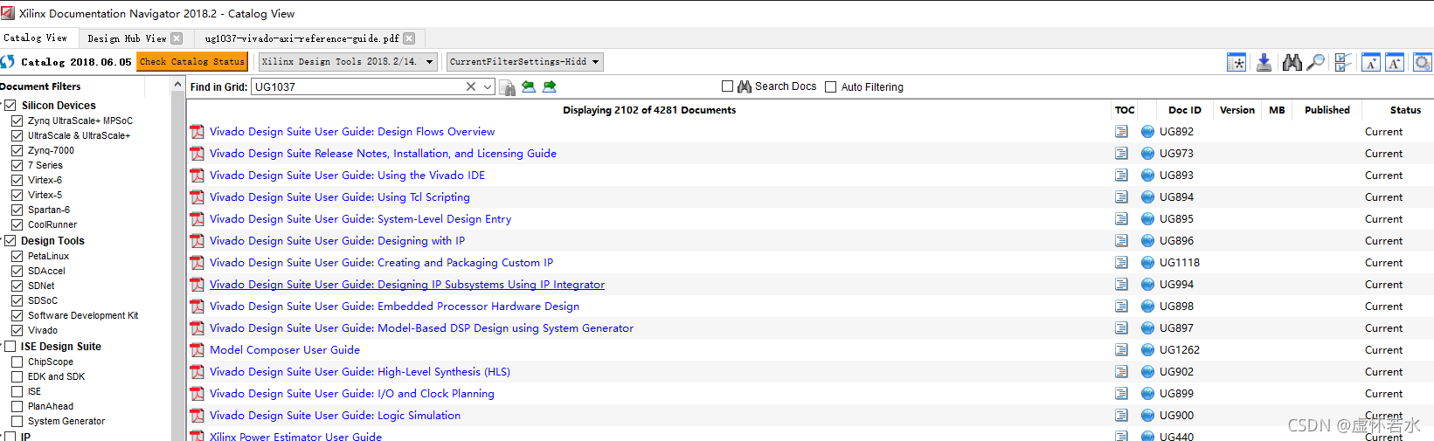Toggle the Search Docs checkbox
1434x441 pixels.
727,86
